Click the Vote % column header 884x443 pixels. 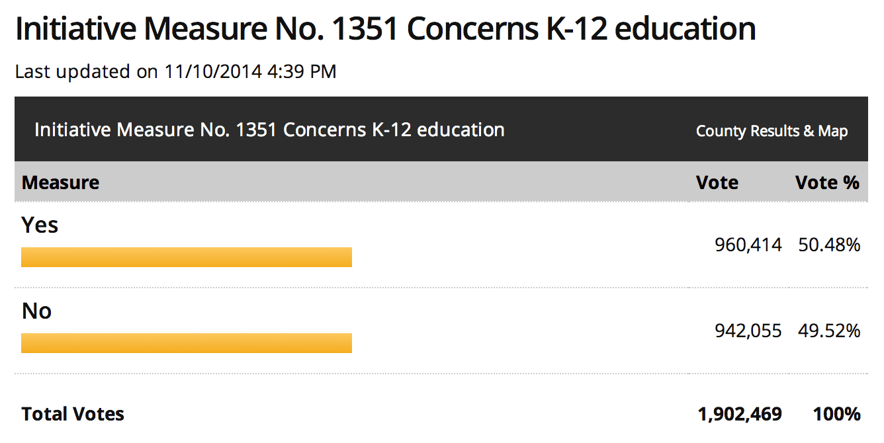tap(827, 182)
